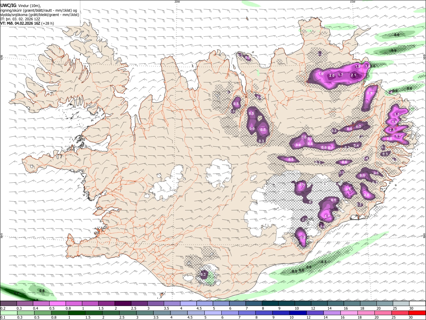Click the '20W' longitude label
The width and height of the screenshot is (426, 320).
177,2
